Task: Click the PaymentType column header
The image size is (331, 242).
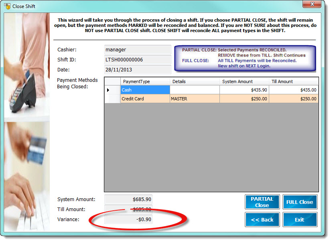Action: point(145,81)
